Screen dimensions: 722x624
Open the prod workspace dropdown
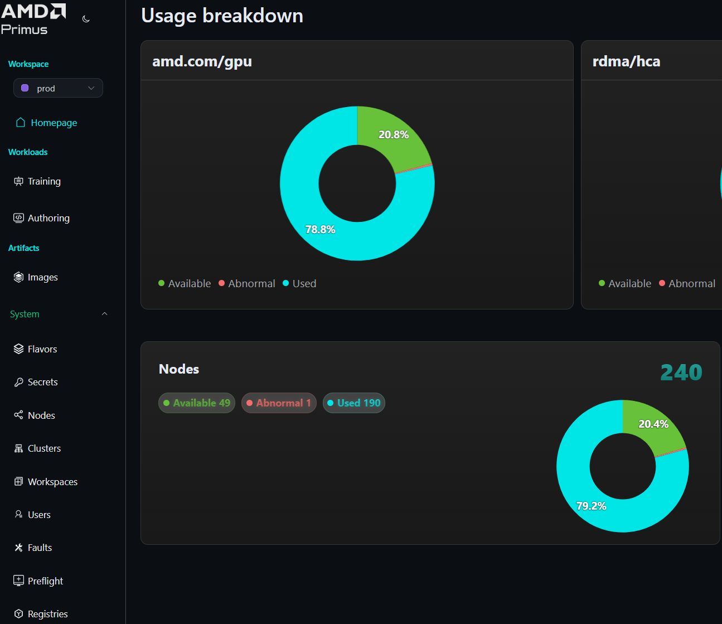pos(58,88)
